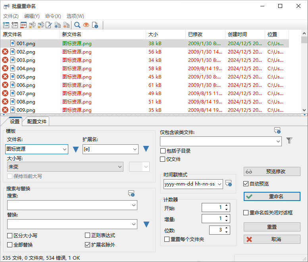The image size is (308, 262).
Task: Click the first toolbar icon with blue up arrow
Action: click(6, 25)
